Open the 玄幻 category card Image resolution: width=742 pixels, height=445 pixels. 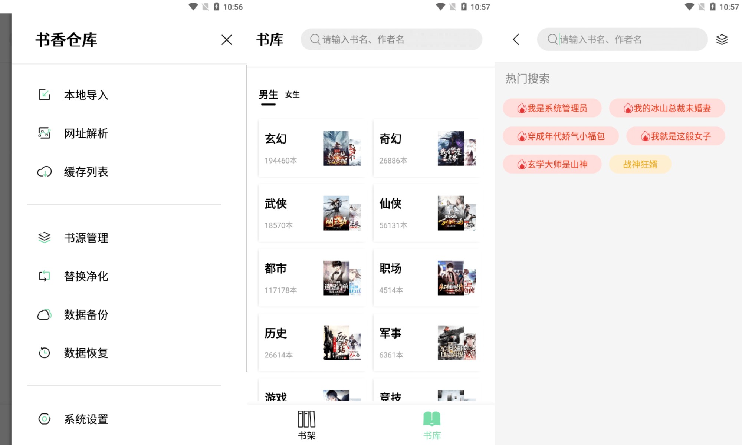pos(312,148)
